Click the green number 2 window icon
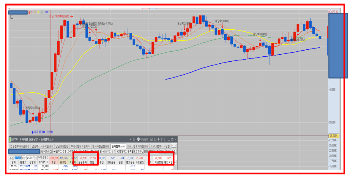This screenshot has height=177, width=350. (x=10, y=140)
